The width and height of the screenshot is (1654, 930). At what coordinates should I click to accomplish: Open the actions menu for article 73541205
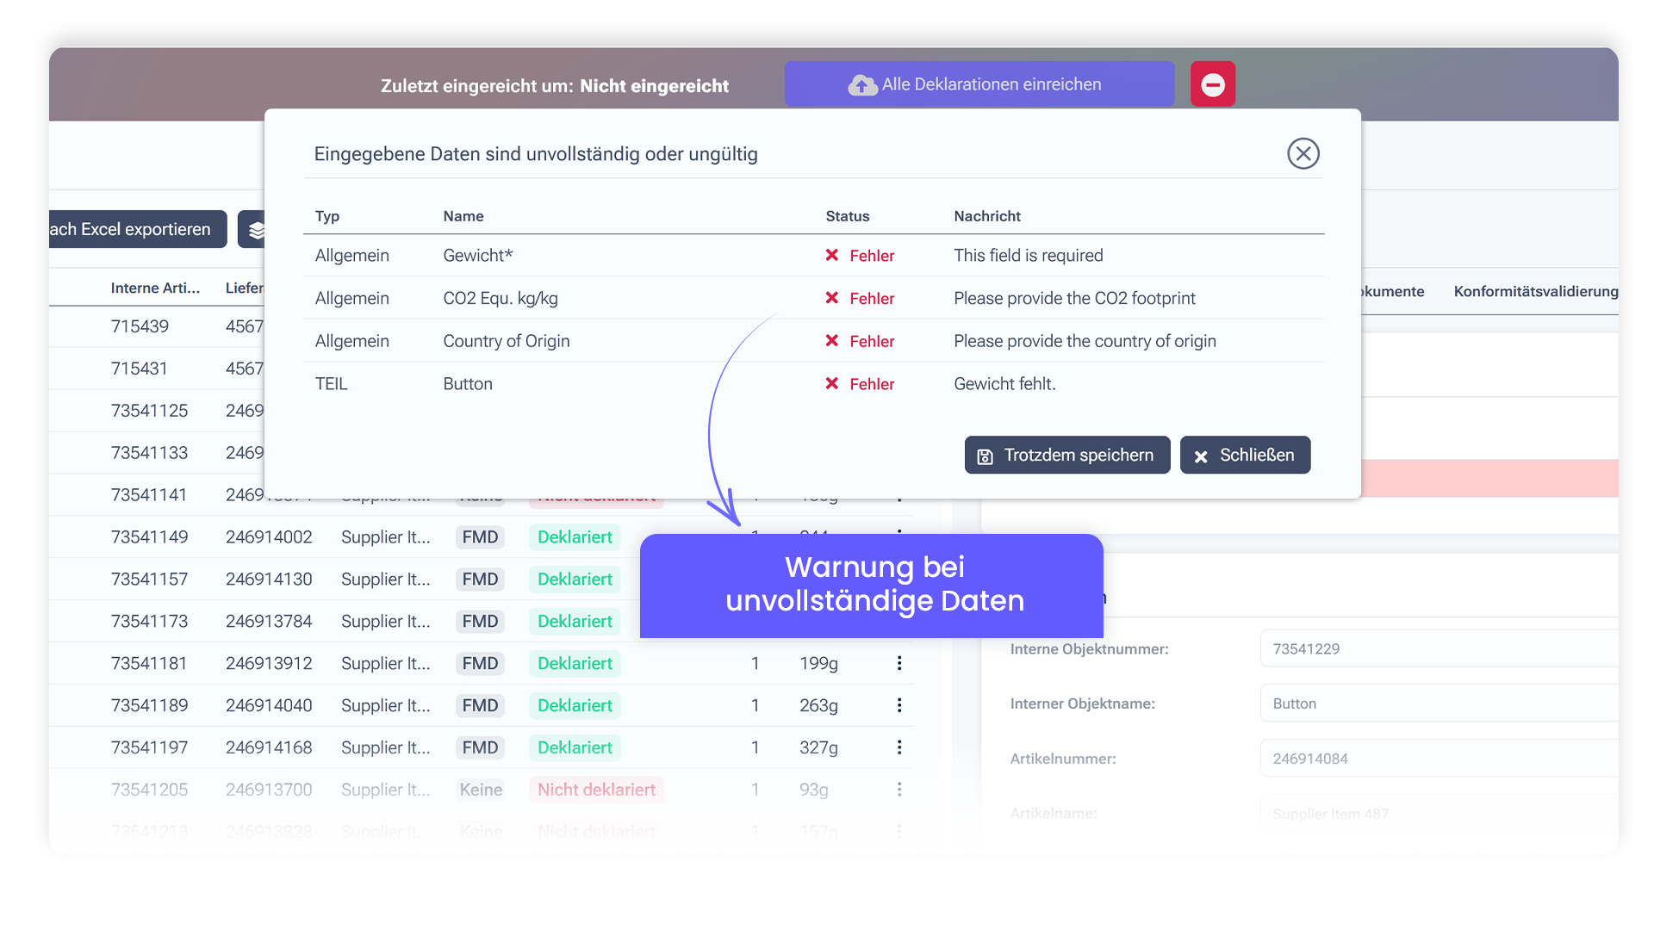(899, 789)
